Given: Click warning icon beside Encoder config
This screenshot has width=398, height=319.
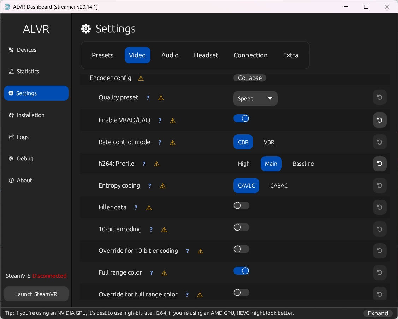Looking at the screenshot, I should coord(141,78).
